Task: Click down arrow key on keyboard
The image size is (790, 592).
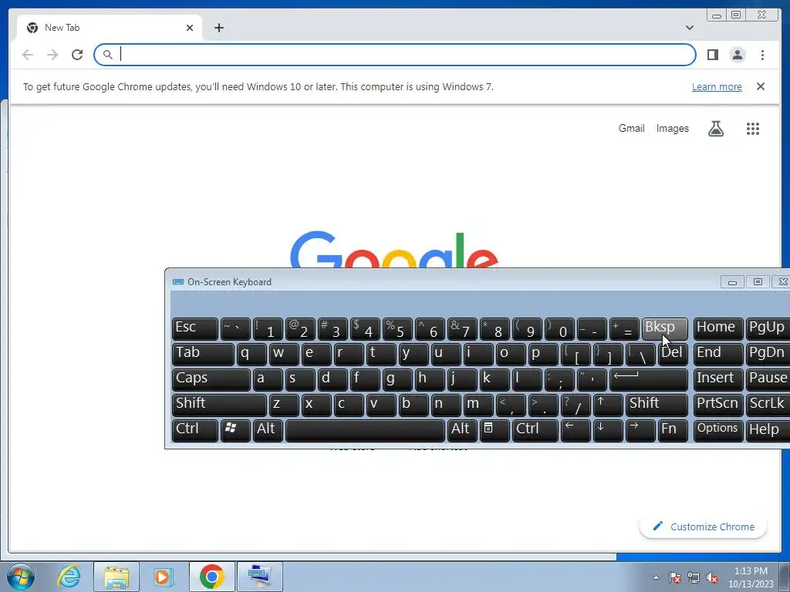Action: [608, 431]
